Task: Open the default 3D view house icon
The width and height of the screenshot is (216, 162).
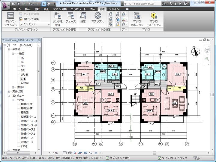Action: point(49,4)
